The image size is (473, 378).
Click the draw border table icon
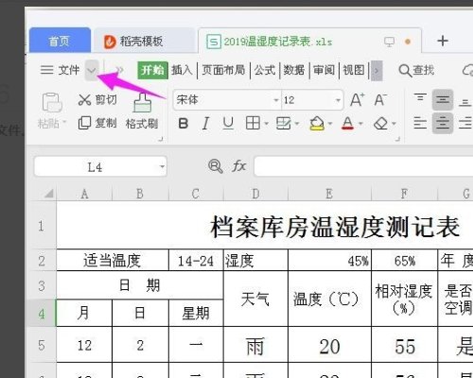pyautogui.click(x=283, y=123)
